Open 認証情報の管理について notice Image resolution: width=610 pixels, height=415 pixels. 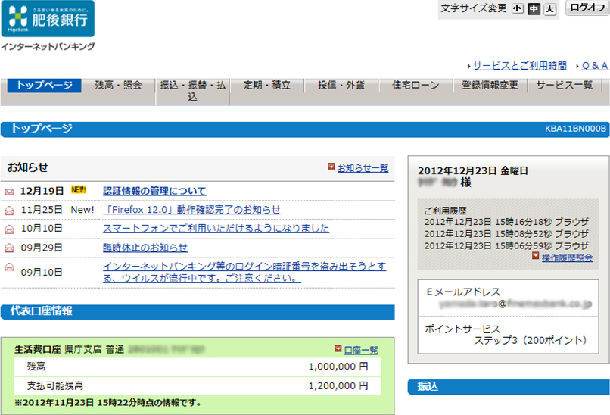click(x=154, y=191)
